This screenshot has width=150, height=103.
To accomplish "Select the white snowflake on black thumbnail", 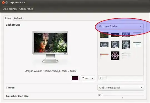I will coord(115,56).
